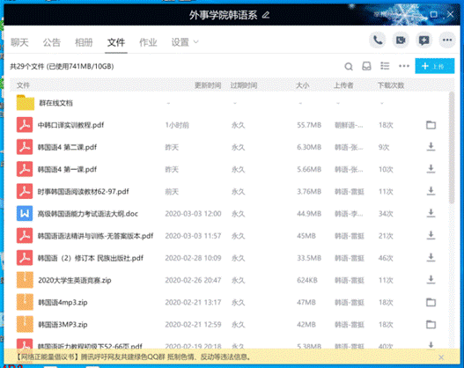464x368 pixels.
Task: Switch file list view mode icon
Action: point(385,66)
